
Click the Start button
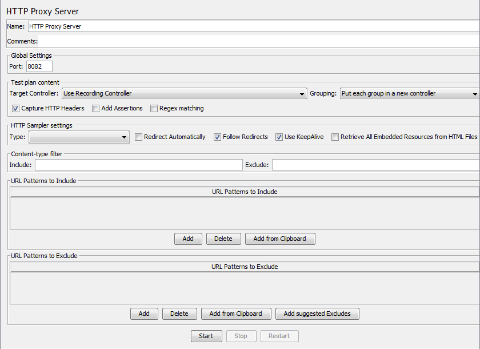tap(206, 336)
